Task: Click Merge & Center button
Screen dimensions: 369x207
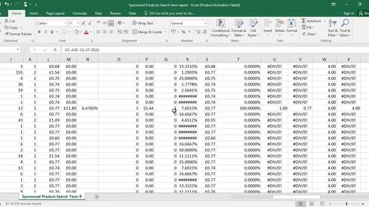Action: pyautogui.click(x=148, y=32)
